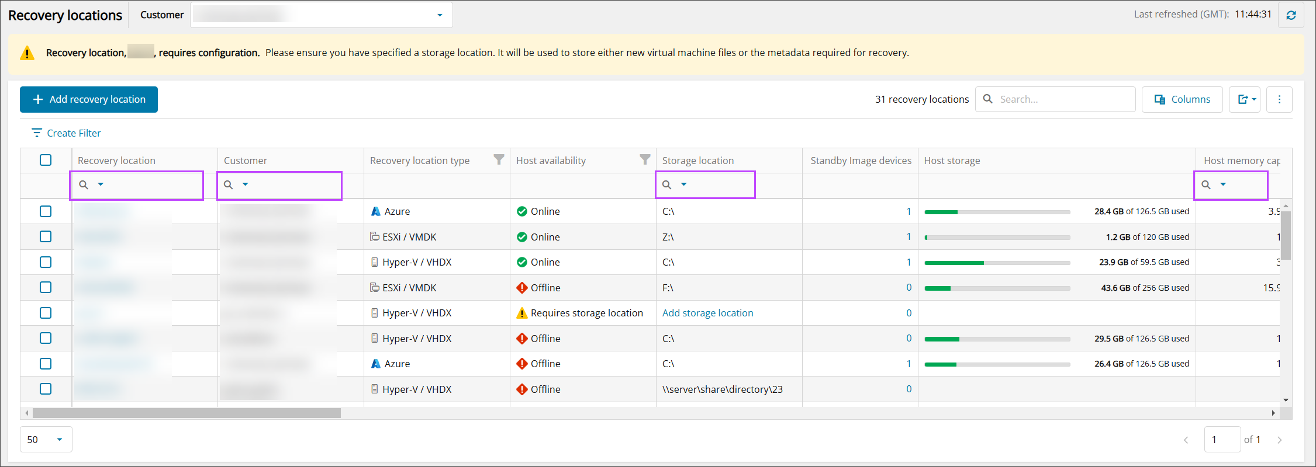Click the filter funnel on Host availability
The image size is (1316, 467).
click(645, 160)
